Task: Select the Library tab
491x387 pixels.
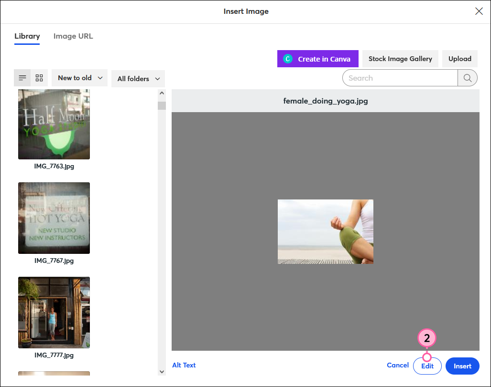Action: click(27, 36)
